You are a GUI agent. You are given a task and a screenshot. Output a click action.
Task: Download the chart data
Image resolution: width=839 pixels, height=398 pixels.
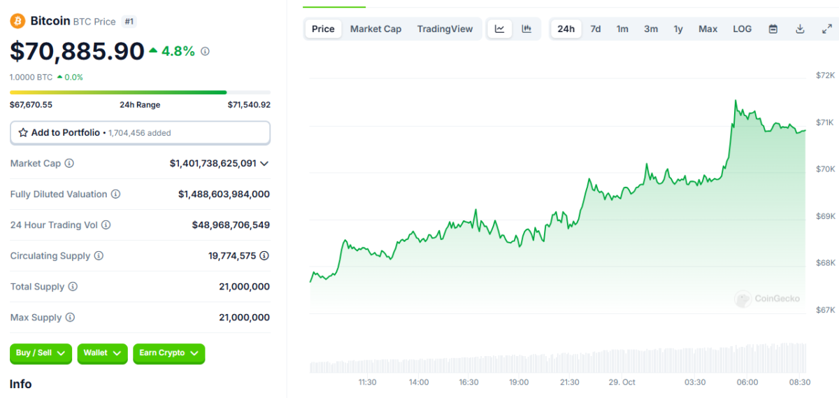800,29
